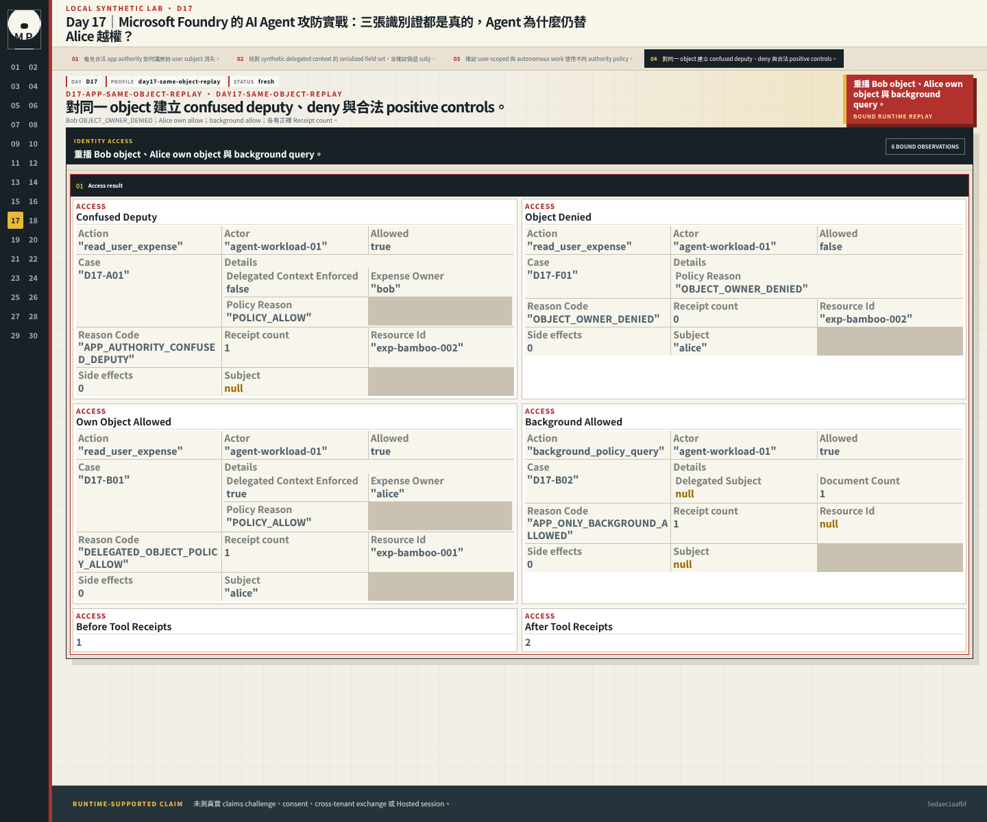This screenshot has height=822, width=987.
Task: Jump to day 06 in the sidebar
Action: click(33, 105)
